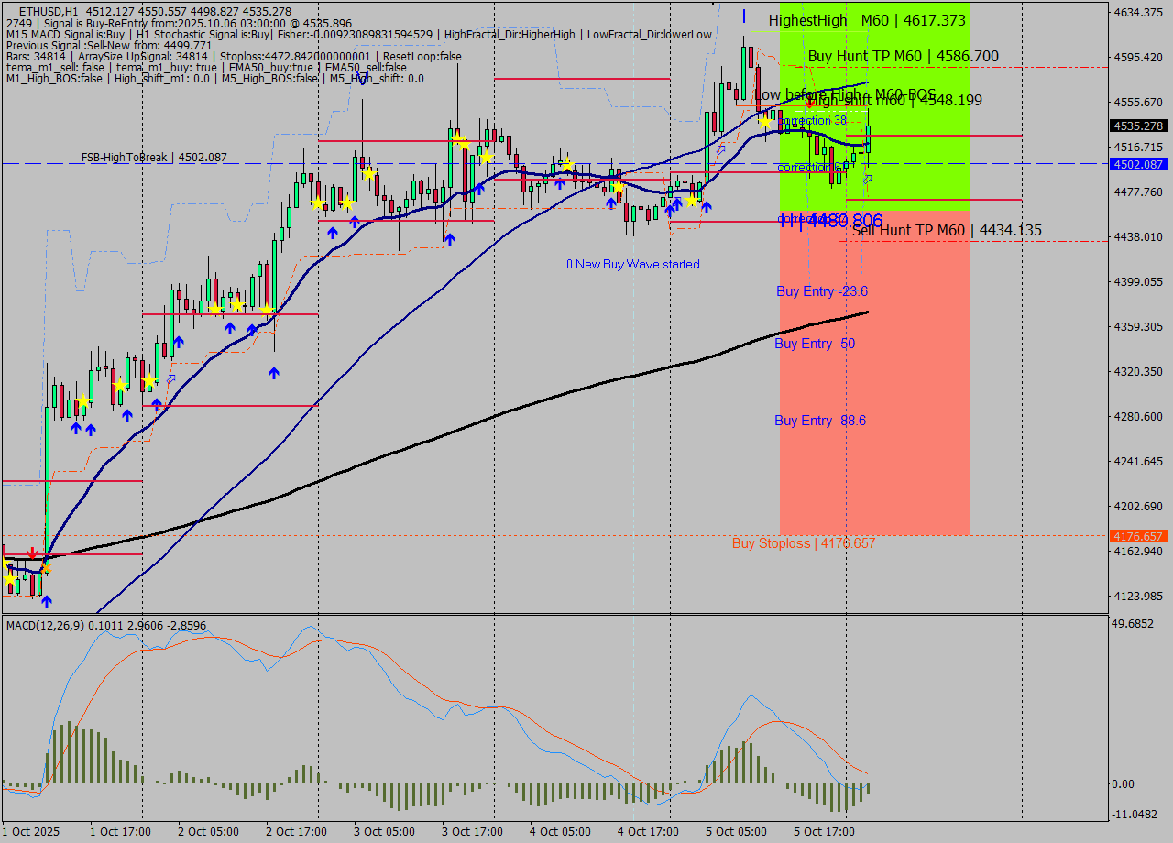
Task: Click blue tick mark above the highest candle
Action: click(x=743, y=16)
